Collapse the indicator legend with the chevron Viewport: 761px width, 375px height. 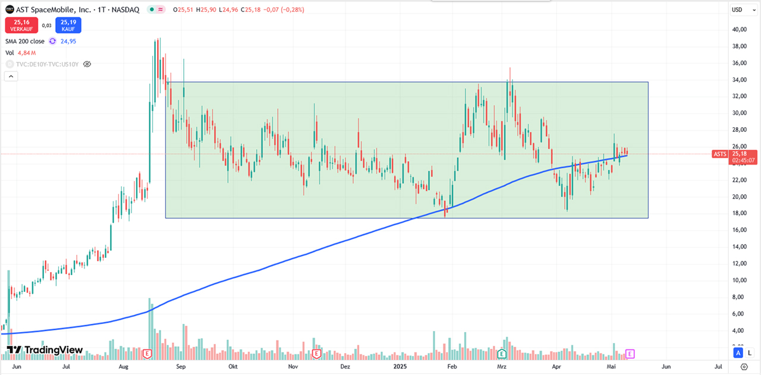pyautogui.click(x=10, y=76)
